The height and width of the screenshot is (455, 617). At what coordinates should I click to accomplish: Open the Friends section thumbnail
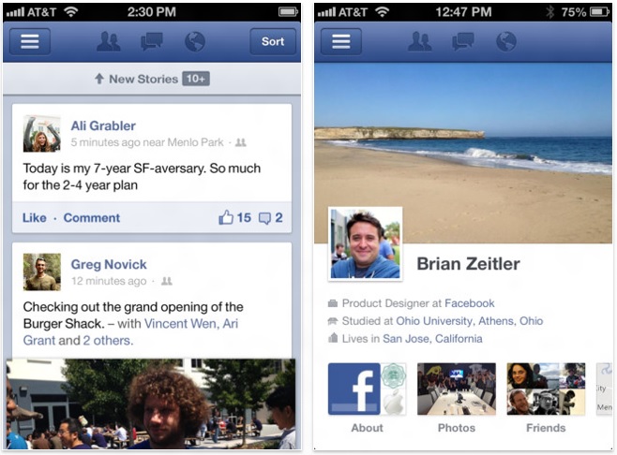pyautogui.click(x=546, y=389)
